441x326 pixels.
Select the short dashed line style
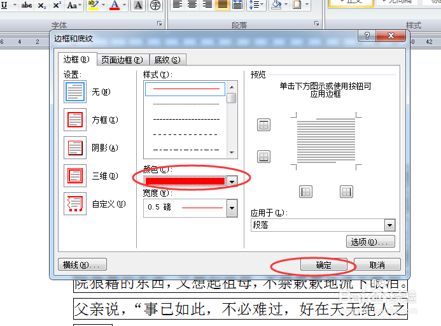coord(186,119)
